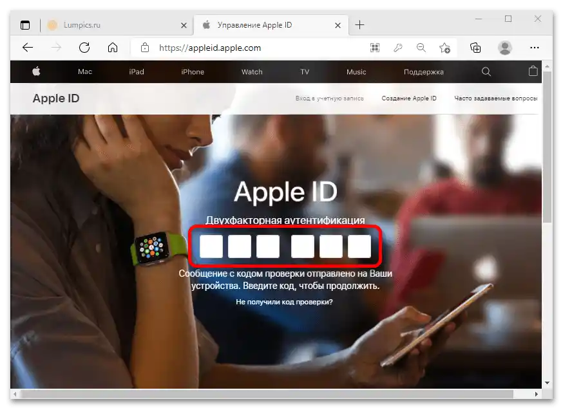Open the shopping bag icon
563x417 pixels.
tap(533, 71)
